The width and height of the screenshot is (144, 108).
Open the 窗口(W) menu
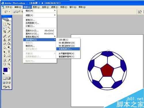coord(73,7)
